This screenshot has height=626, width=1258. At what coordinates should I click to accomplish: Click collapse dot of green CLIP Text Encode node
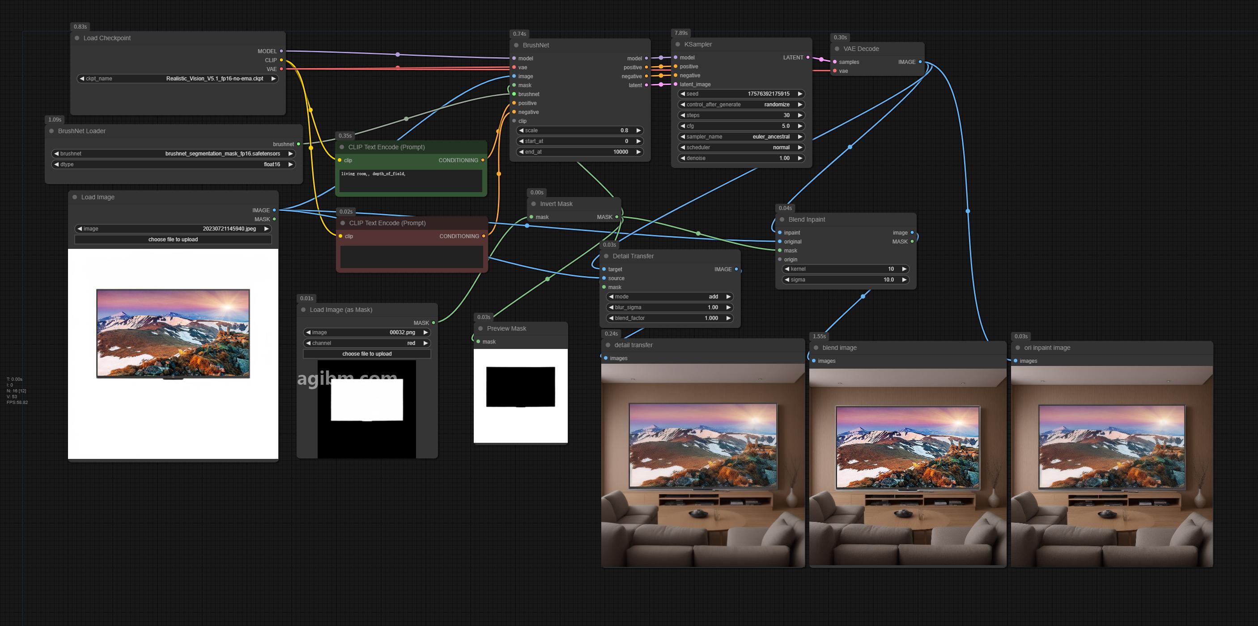[342, 147]
